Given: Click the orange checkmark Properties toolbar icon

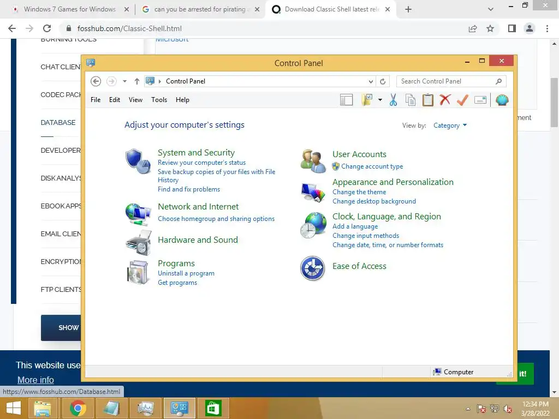Looking at the screenshot, I should [x=462, y=100].
